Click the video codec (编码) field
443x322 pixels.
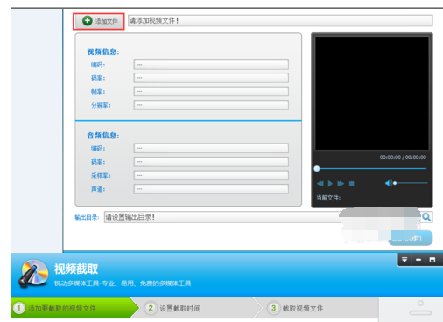[211, 65]
